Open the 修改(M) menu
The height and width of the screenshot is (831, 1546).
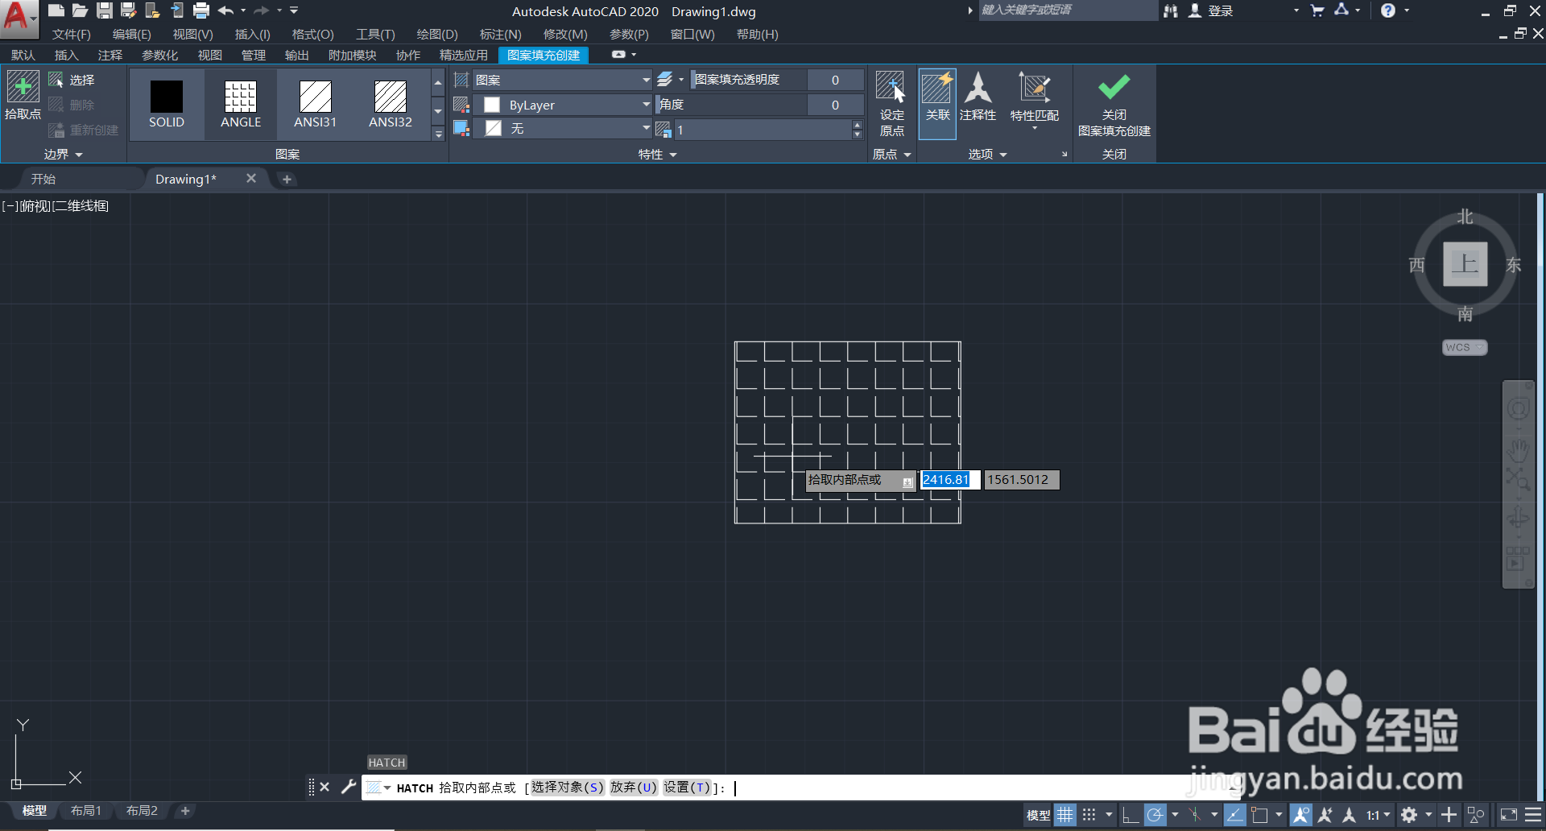click(565, 35)
